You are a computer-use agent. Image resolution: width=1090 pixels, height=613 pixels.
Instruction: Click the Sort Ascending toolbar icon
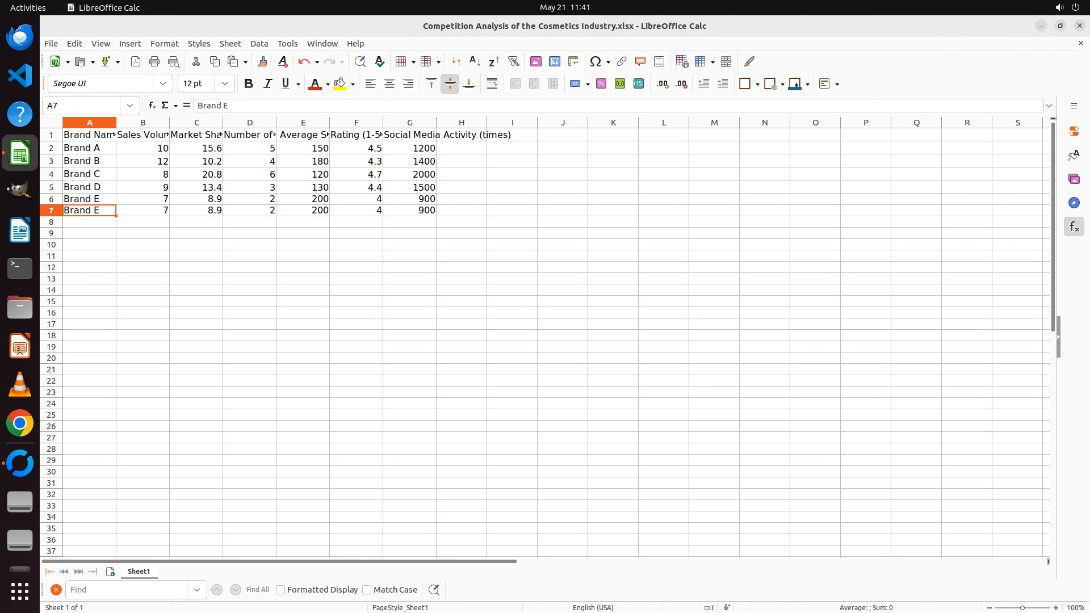(475, 61)
